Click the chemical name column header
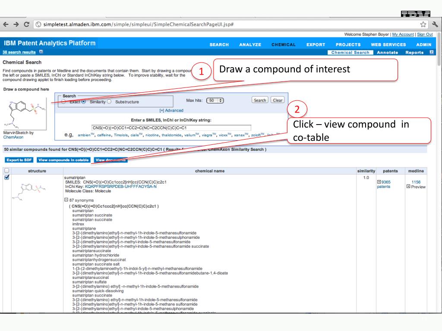 pyautogui.click(x=210, y=171)
